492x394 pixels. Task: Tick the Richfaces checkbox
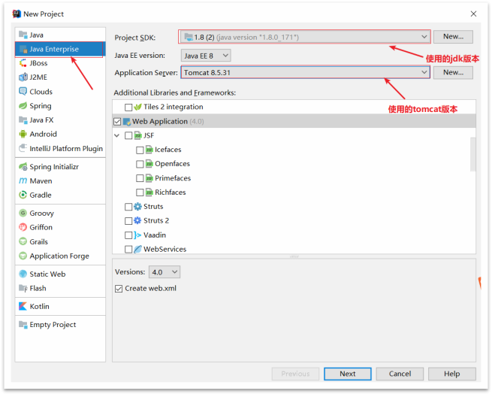[140, 192]
